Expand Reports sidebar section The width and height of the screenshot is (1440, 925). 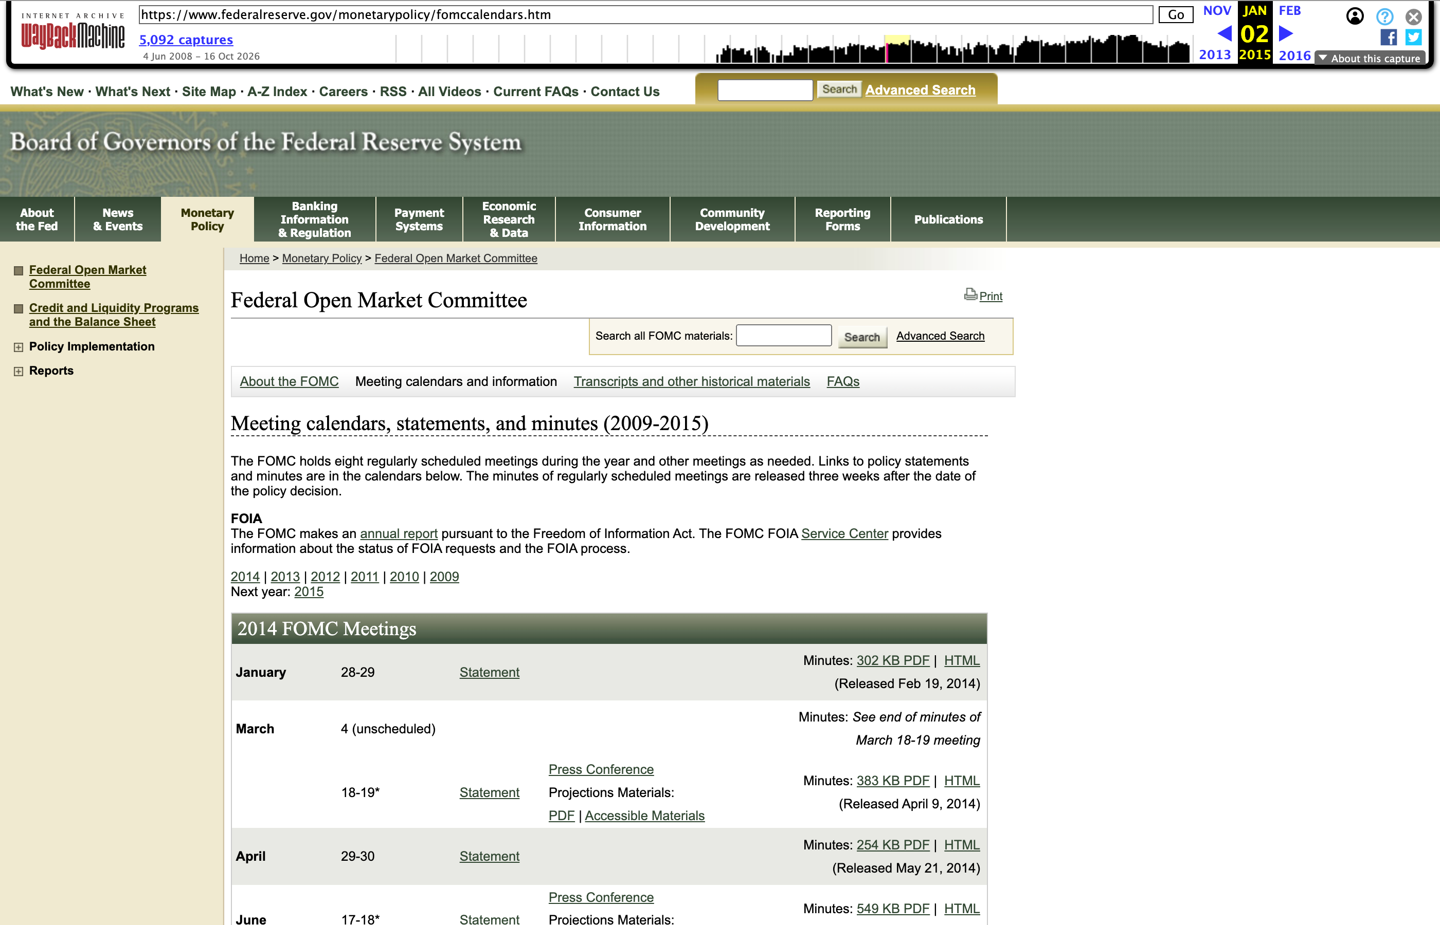[x=19, y=371]
